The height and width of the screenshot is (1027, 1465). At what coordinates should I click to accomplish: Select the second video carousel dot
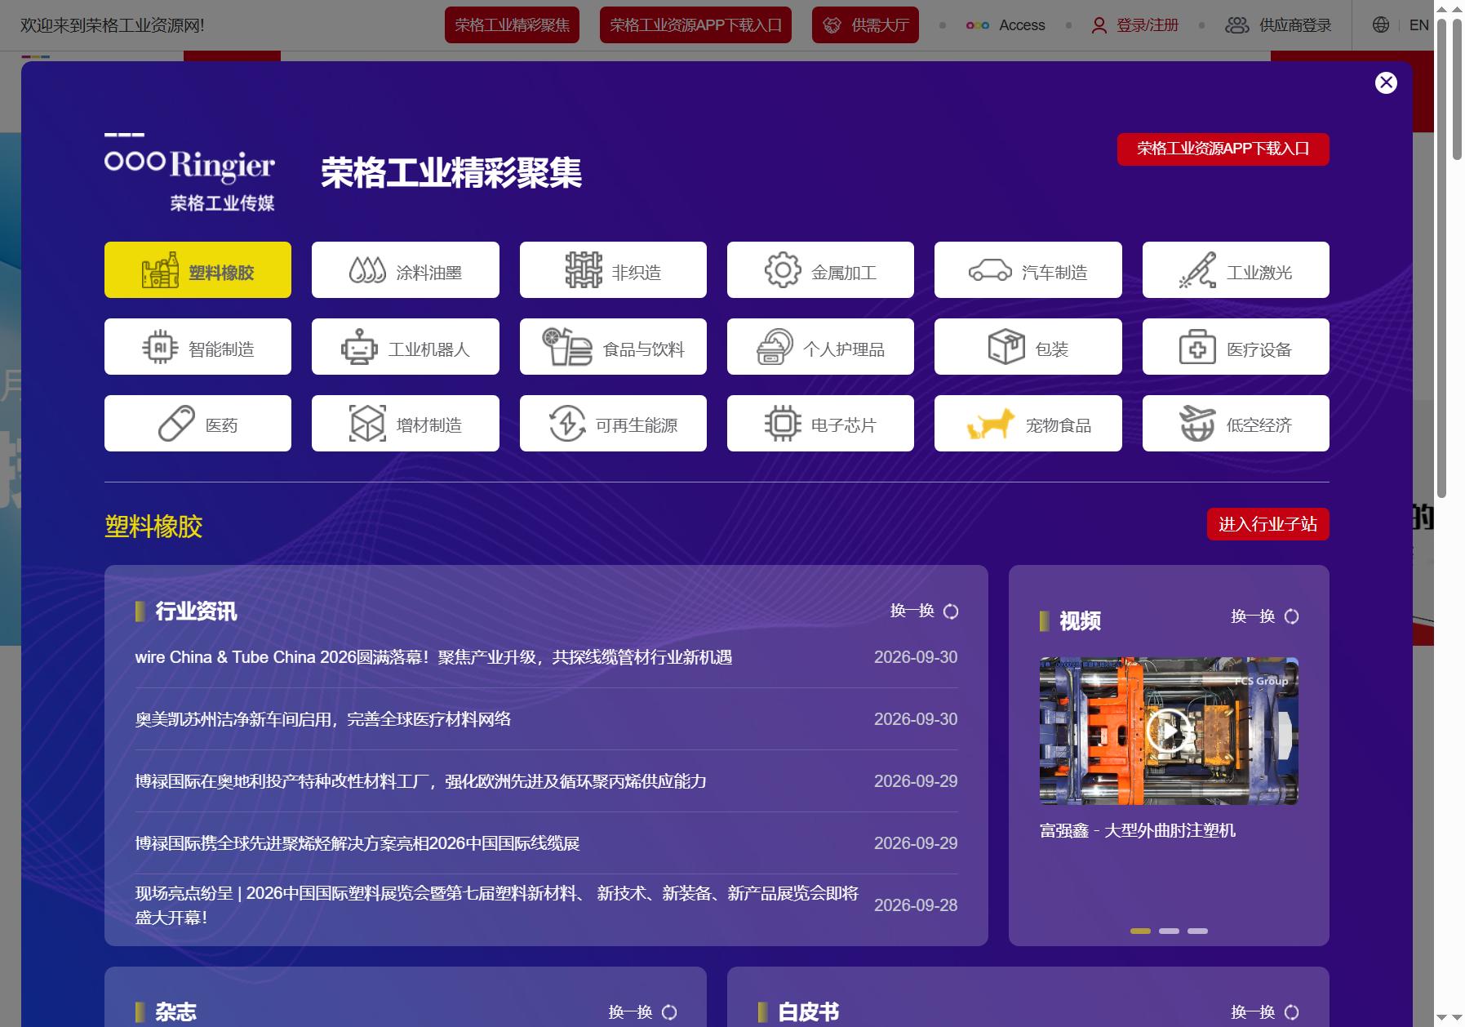click(1169, 931)
